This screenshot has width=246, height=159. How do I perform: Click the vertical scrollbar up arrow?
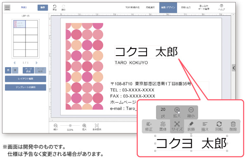[234, 14]
